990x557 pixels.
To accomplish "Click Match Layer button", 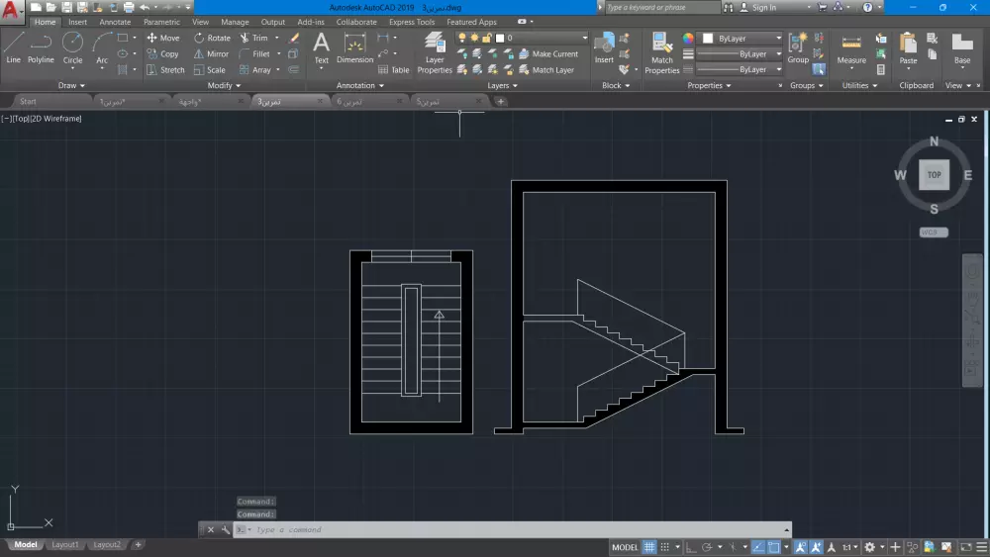I will (546, 70).
